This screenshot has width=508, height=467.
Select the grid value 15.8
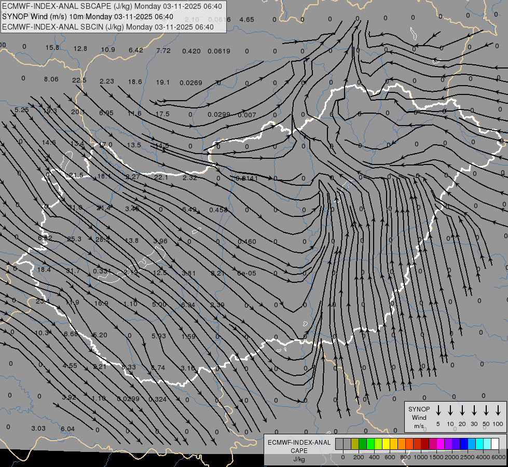point(52,48)
